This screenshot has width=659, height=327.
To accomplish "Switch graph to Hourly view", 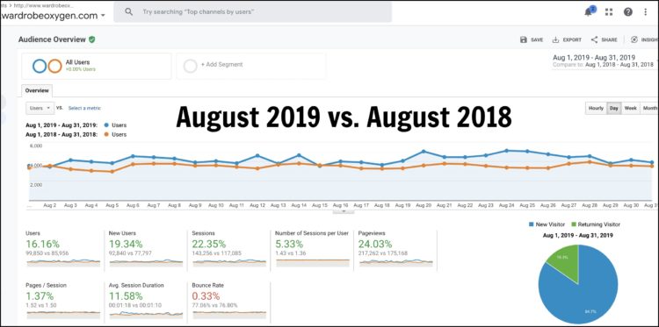I will coord(596,108).
